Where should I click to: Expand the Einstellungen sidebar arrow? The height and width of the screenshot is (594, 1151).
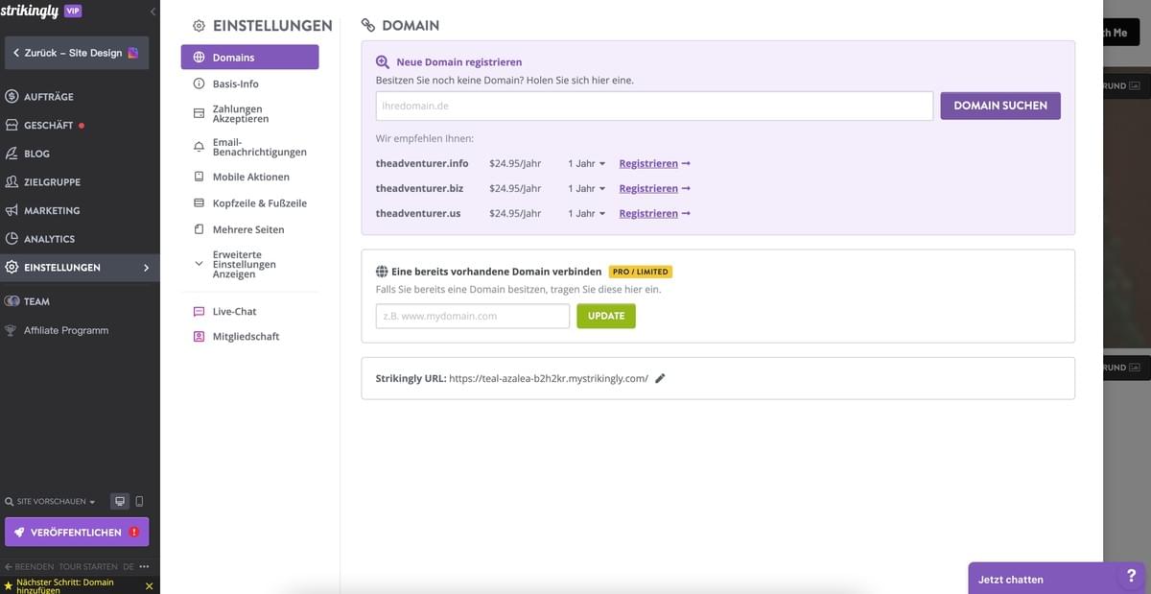(146, 268)
